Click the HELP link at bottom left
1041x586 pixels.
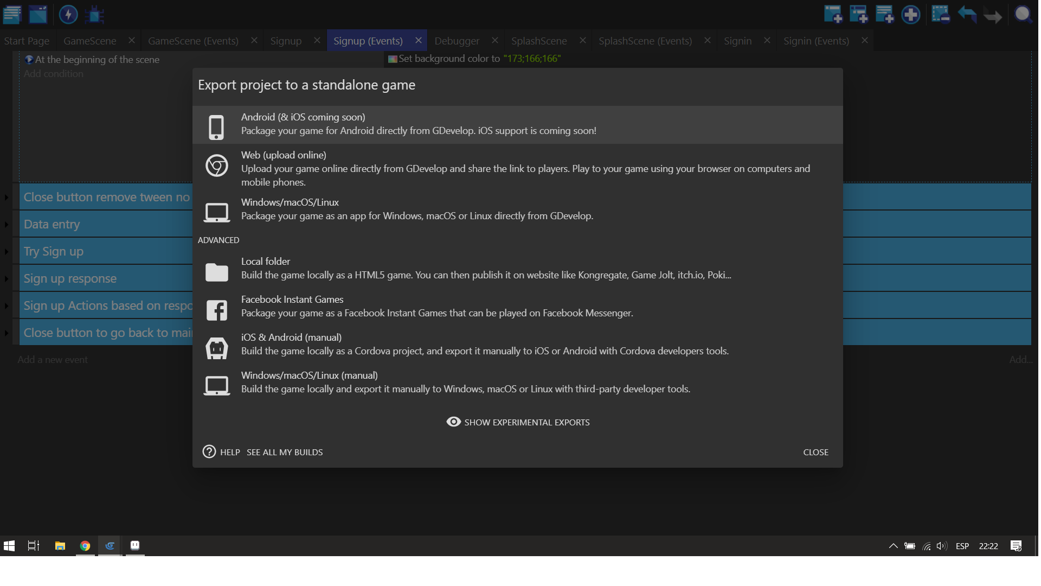(x=229, y=451)
